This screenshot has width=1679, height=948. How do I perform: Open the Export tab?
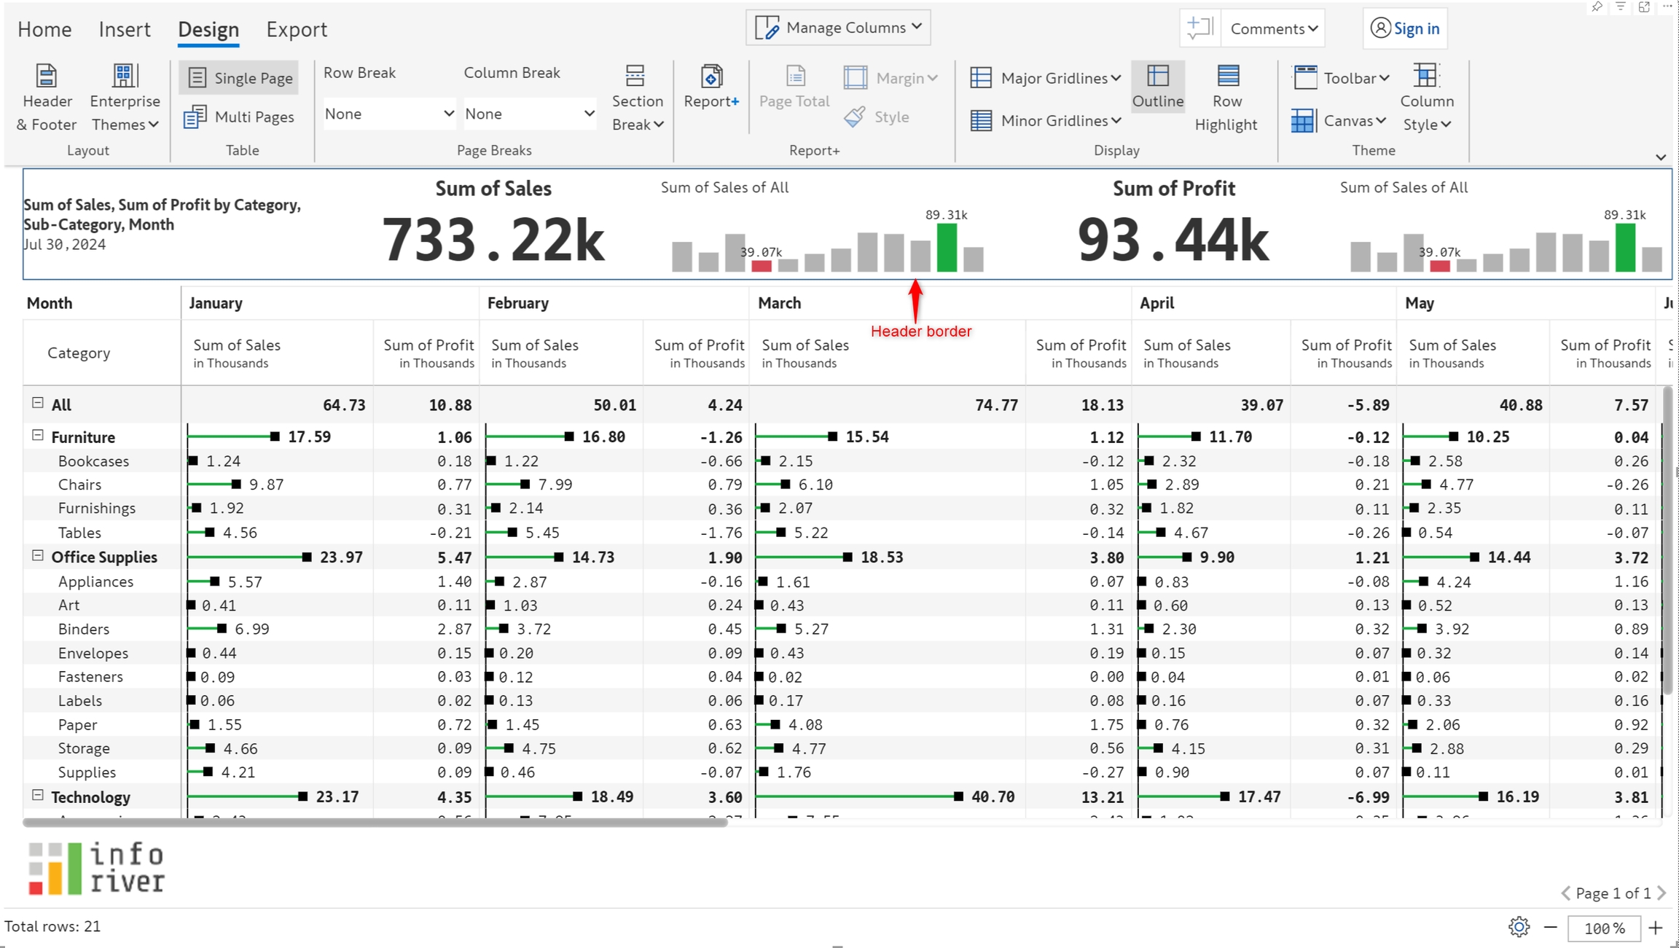(x=296, y=29)
